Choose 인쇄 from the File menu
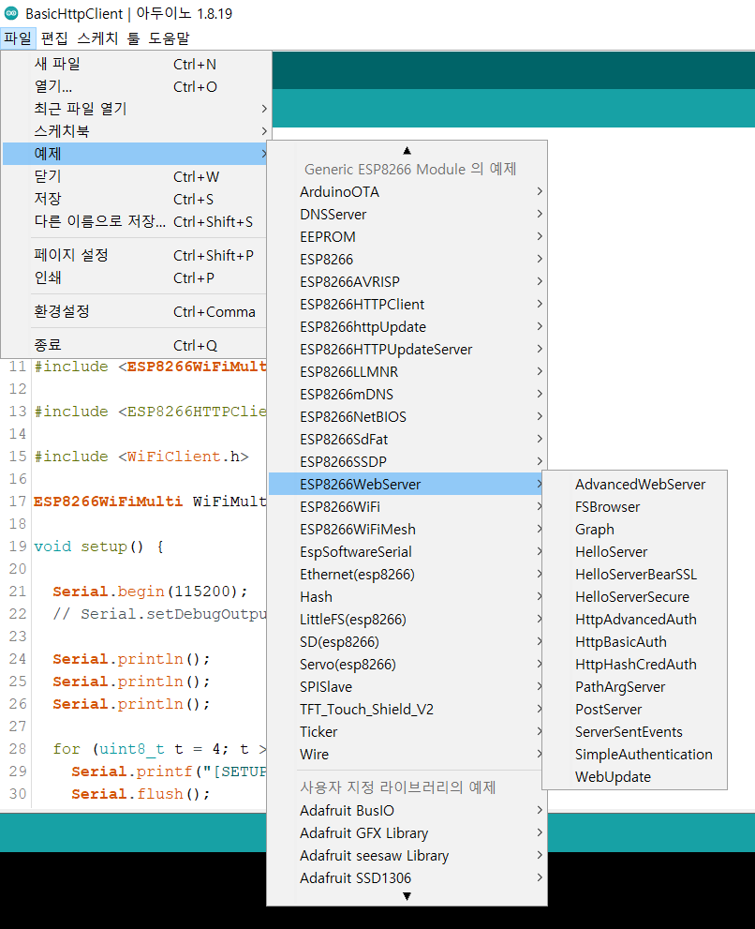755x929 pixels. point(136,277)
